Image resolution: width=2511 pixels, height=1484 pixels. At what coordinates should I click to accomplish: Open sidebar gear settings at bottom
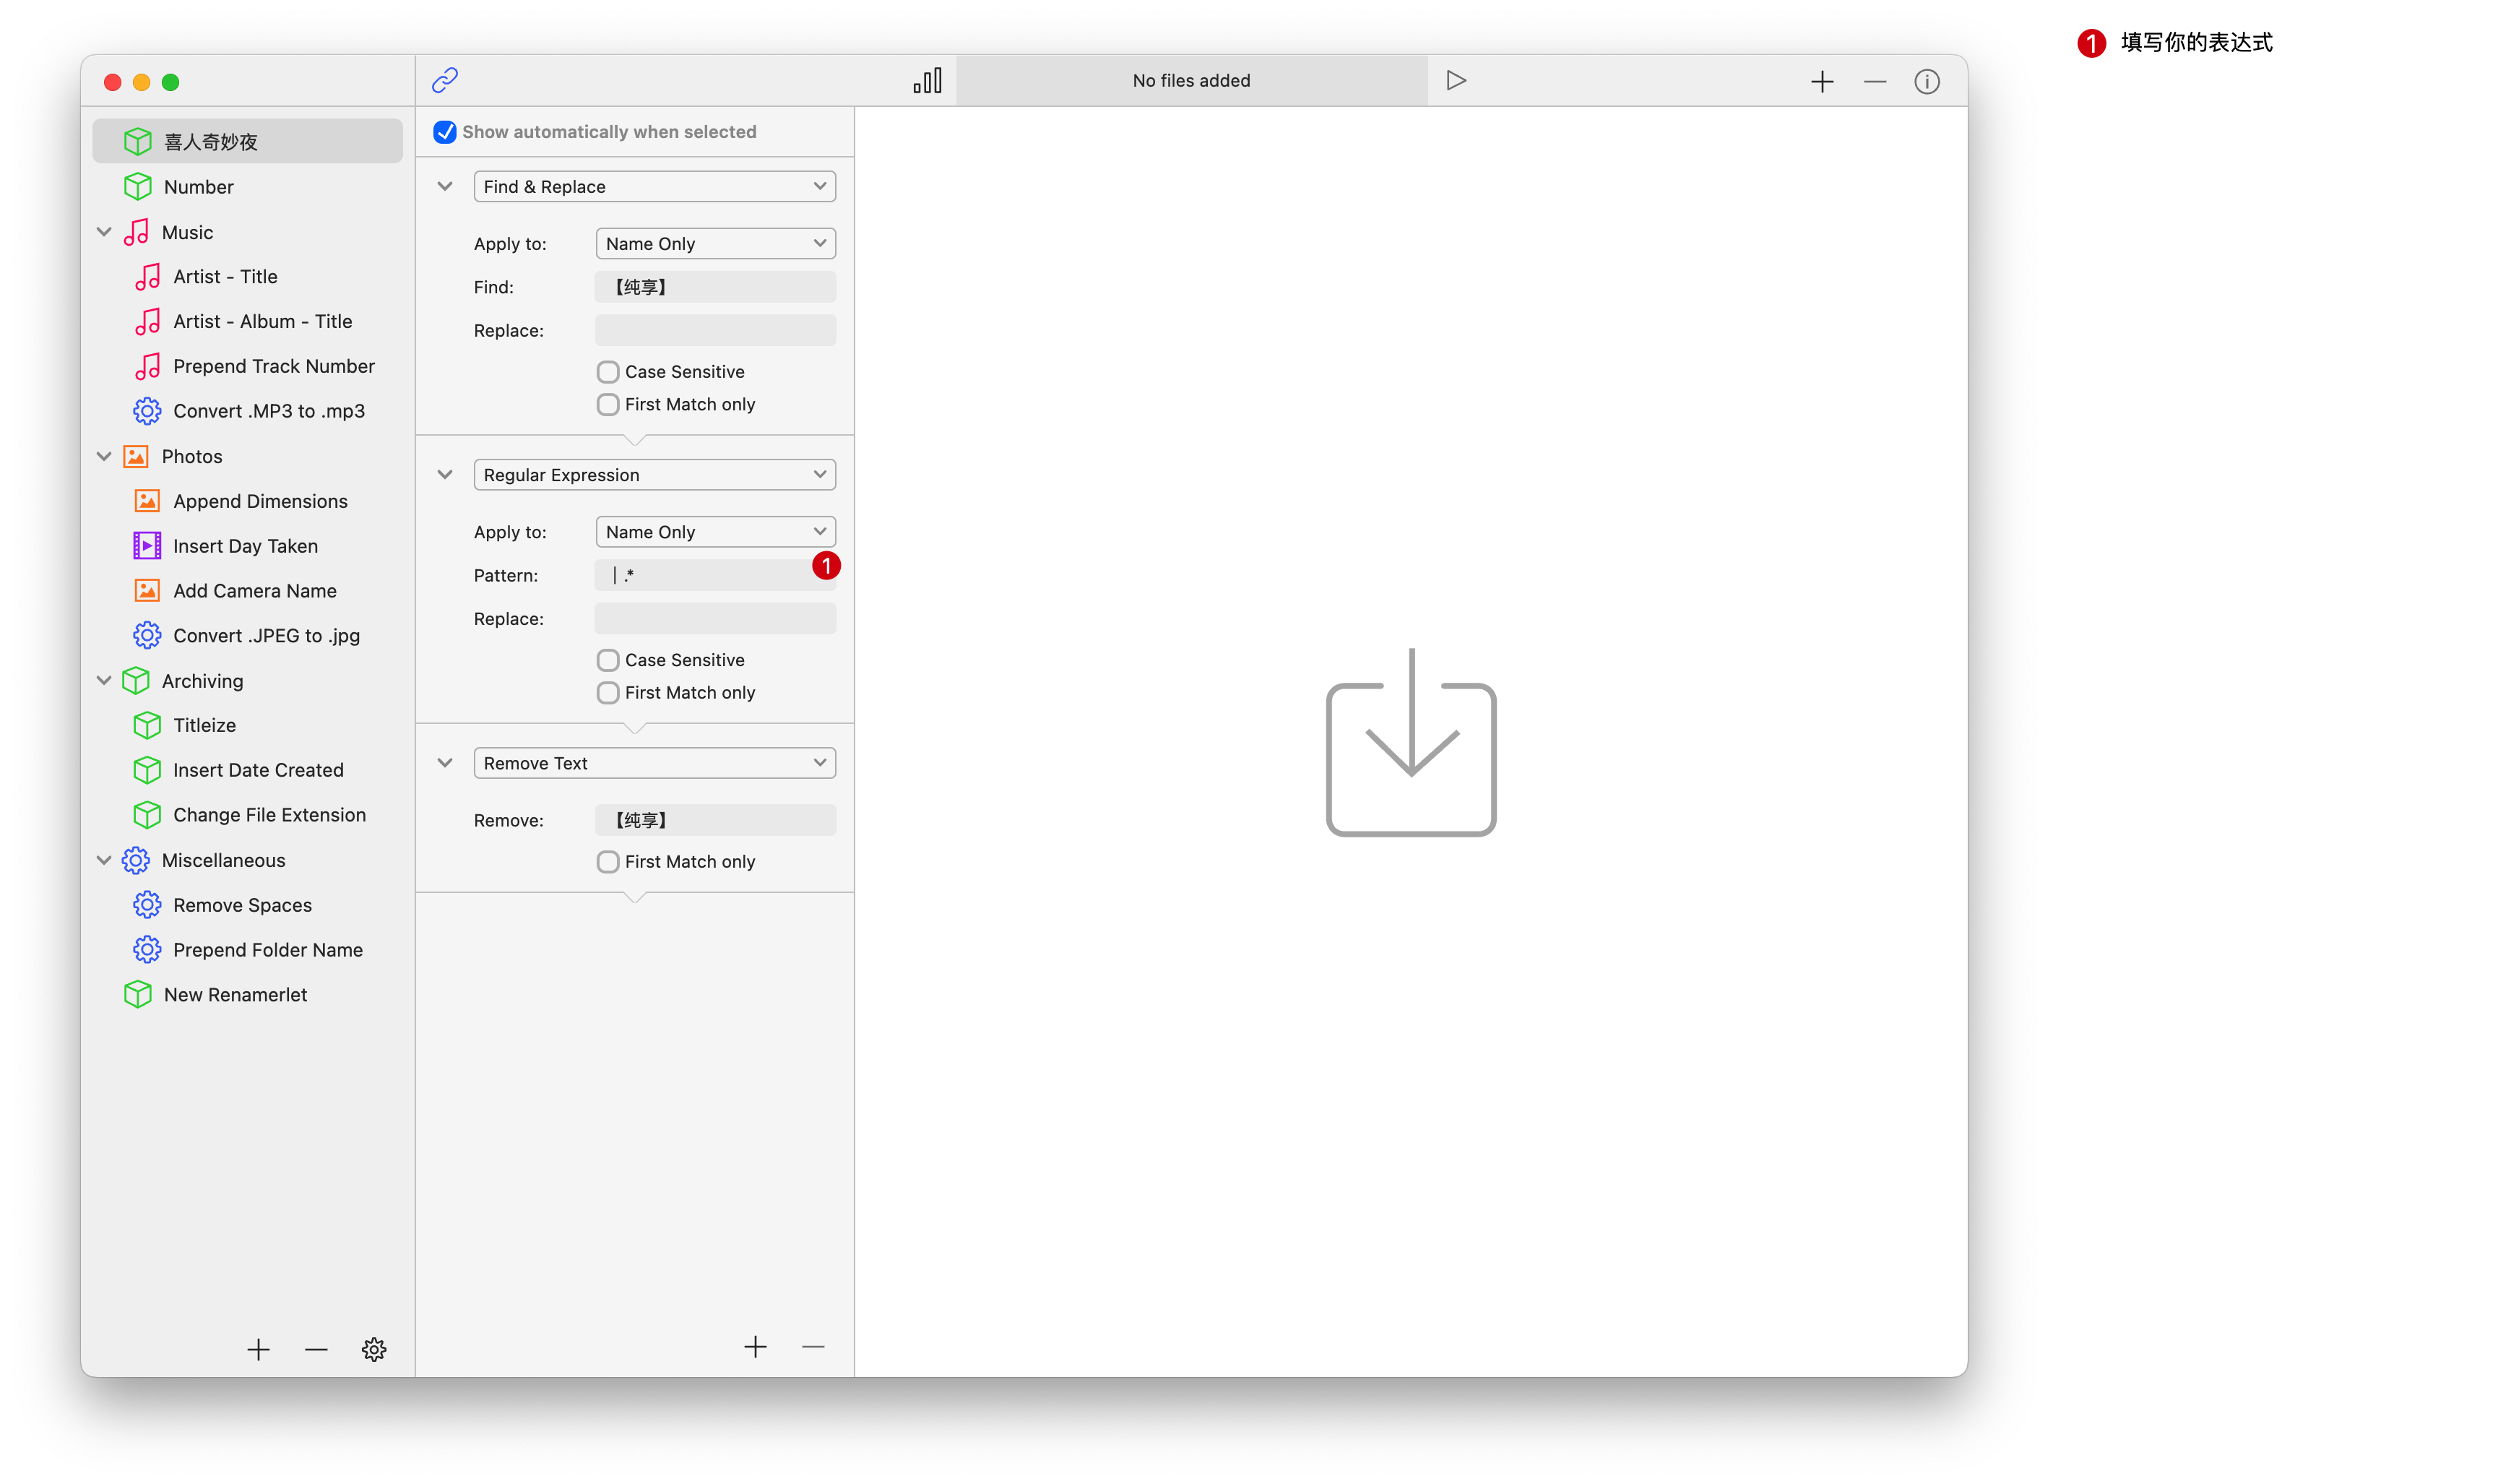pos(374,1349)
